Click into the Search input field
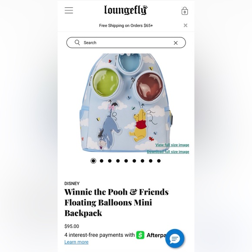The height and width of the screenshot is (252, 252). [126, 43]
